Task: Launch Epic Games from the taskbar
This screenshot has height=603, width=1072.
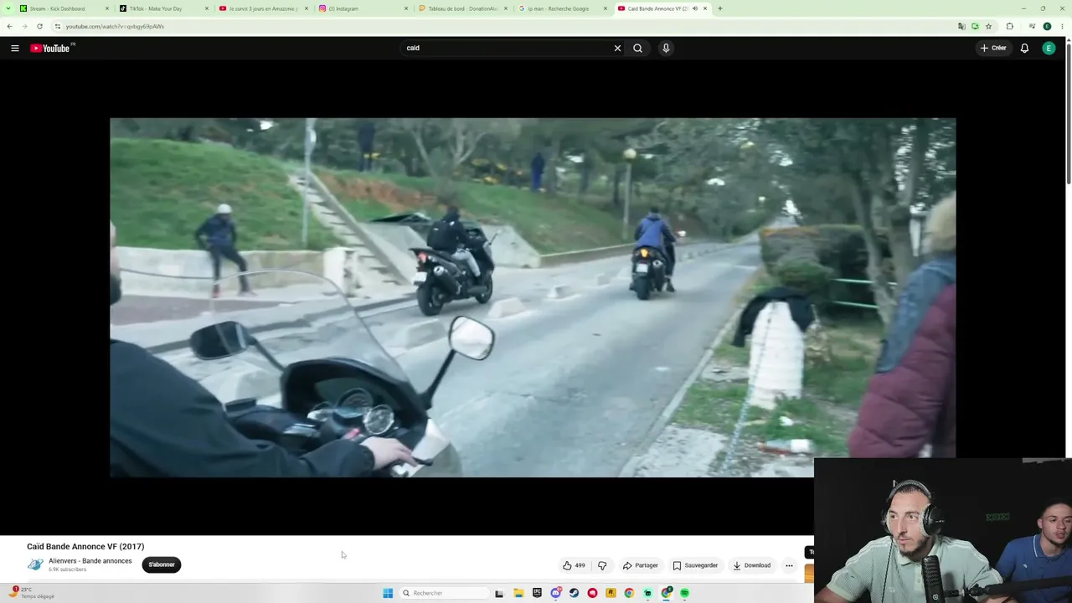Action: click(537, 593)
